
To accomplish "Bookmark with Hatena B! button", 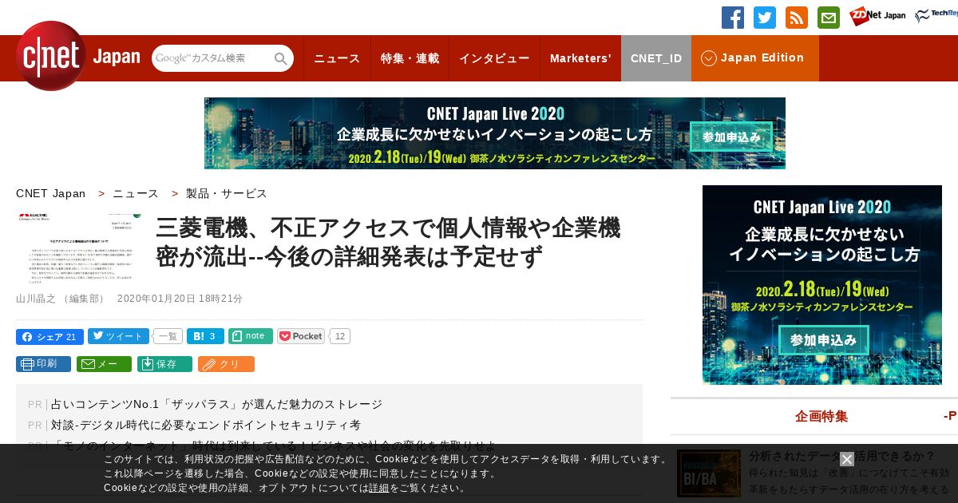I will tap(205, 336).
